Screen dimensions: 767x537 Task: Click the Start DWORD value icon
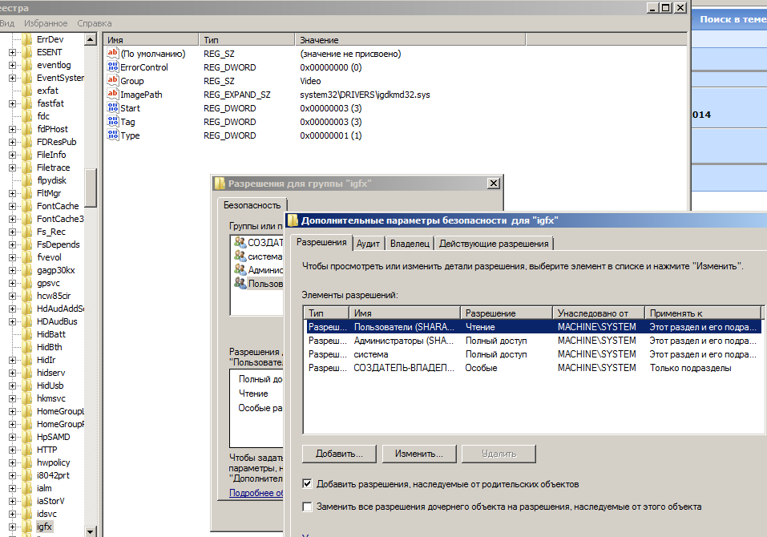coord(112,108)
